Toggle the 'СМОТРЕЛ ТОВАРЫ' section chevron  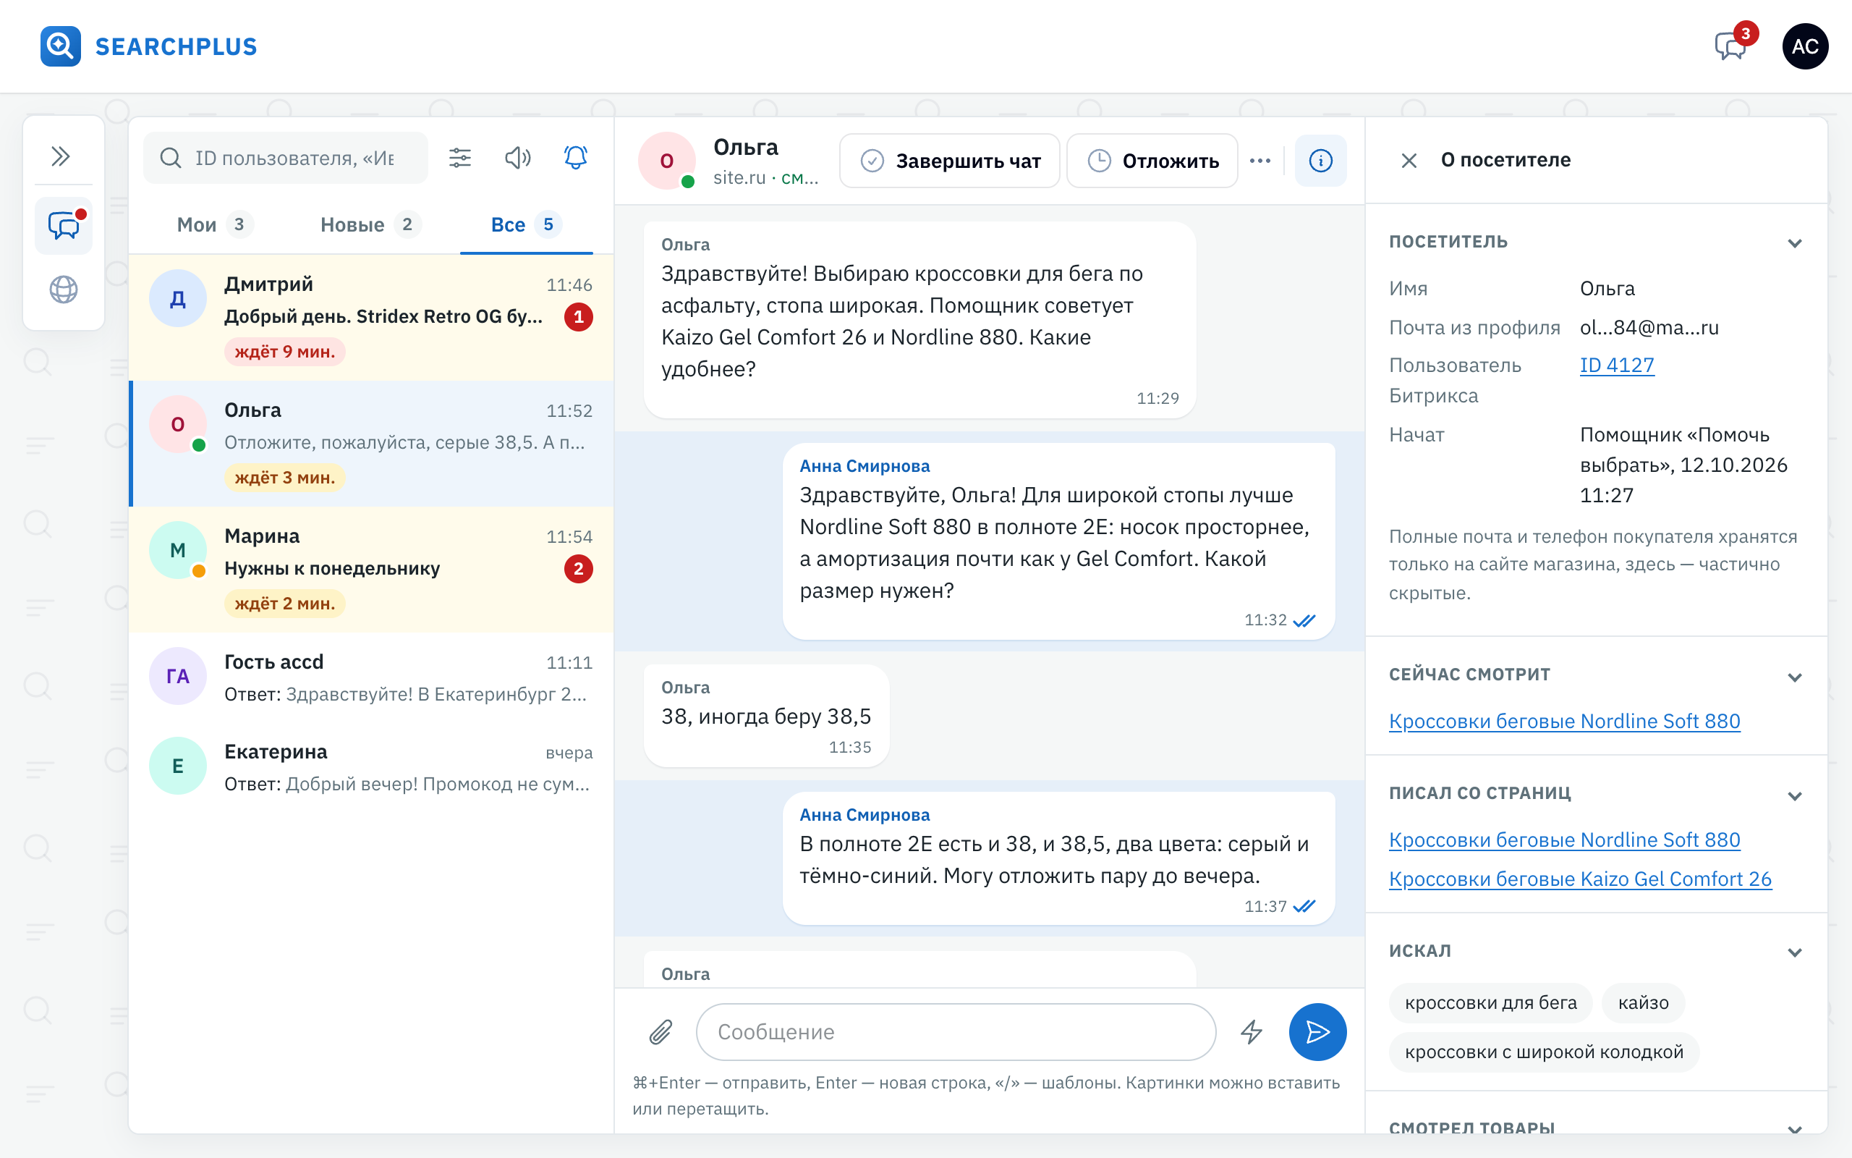1795,1128
